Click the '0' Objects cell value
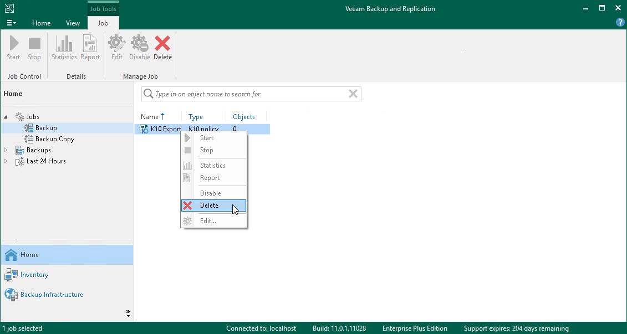 235,129
